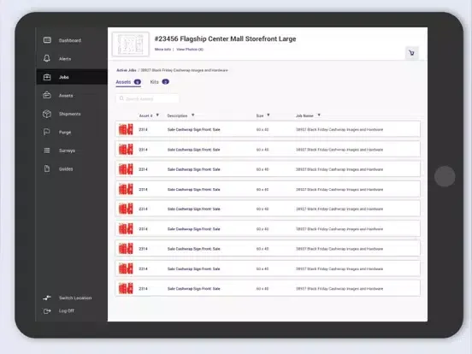Sort by Job Name column arrow
The image size is (472, 354).
[x=319, y=115]
